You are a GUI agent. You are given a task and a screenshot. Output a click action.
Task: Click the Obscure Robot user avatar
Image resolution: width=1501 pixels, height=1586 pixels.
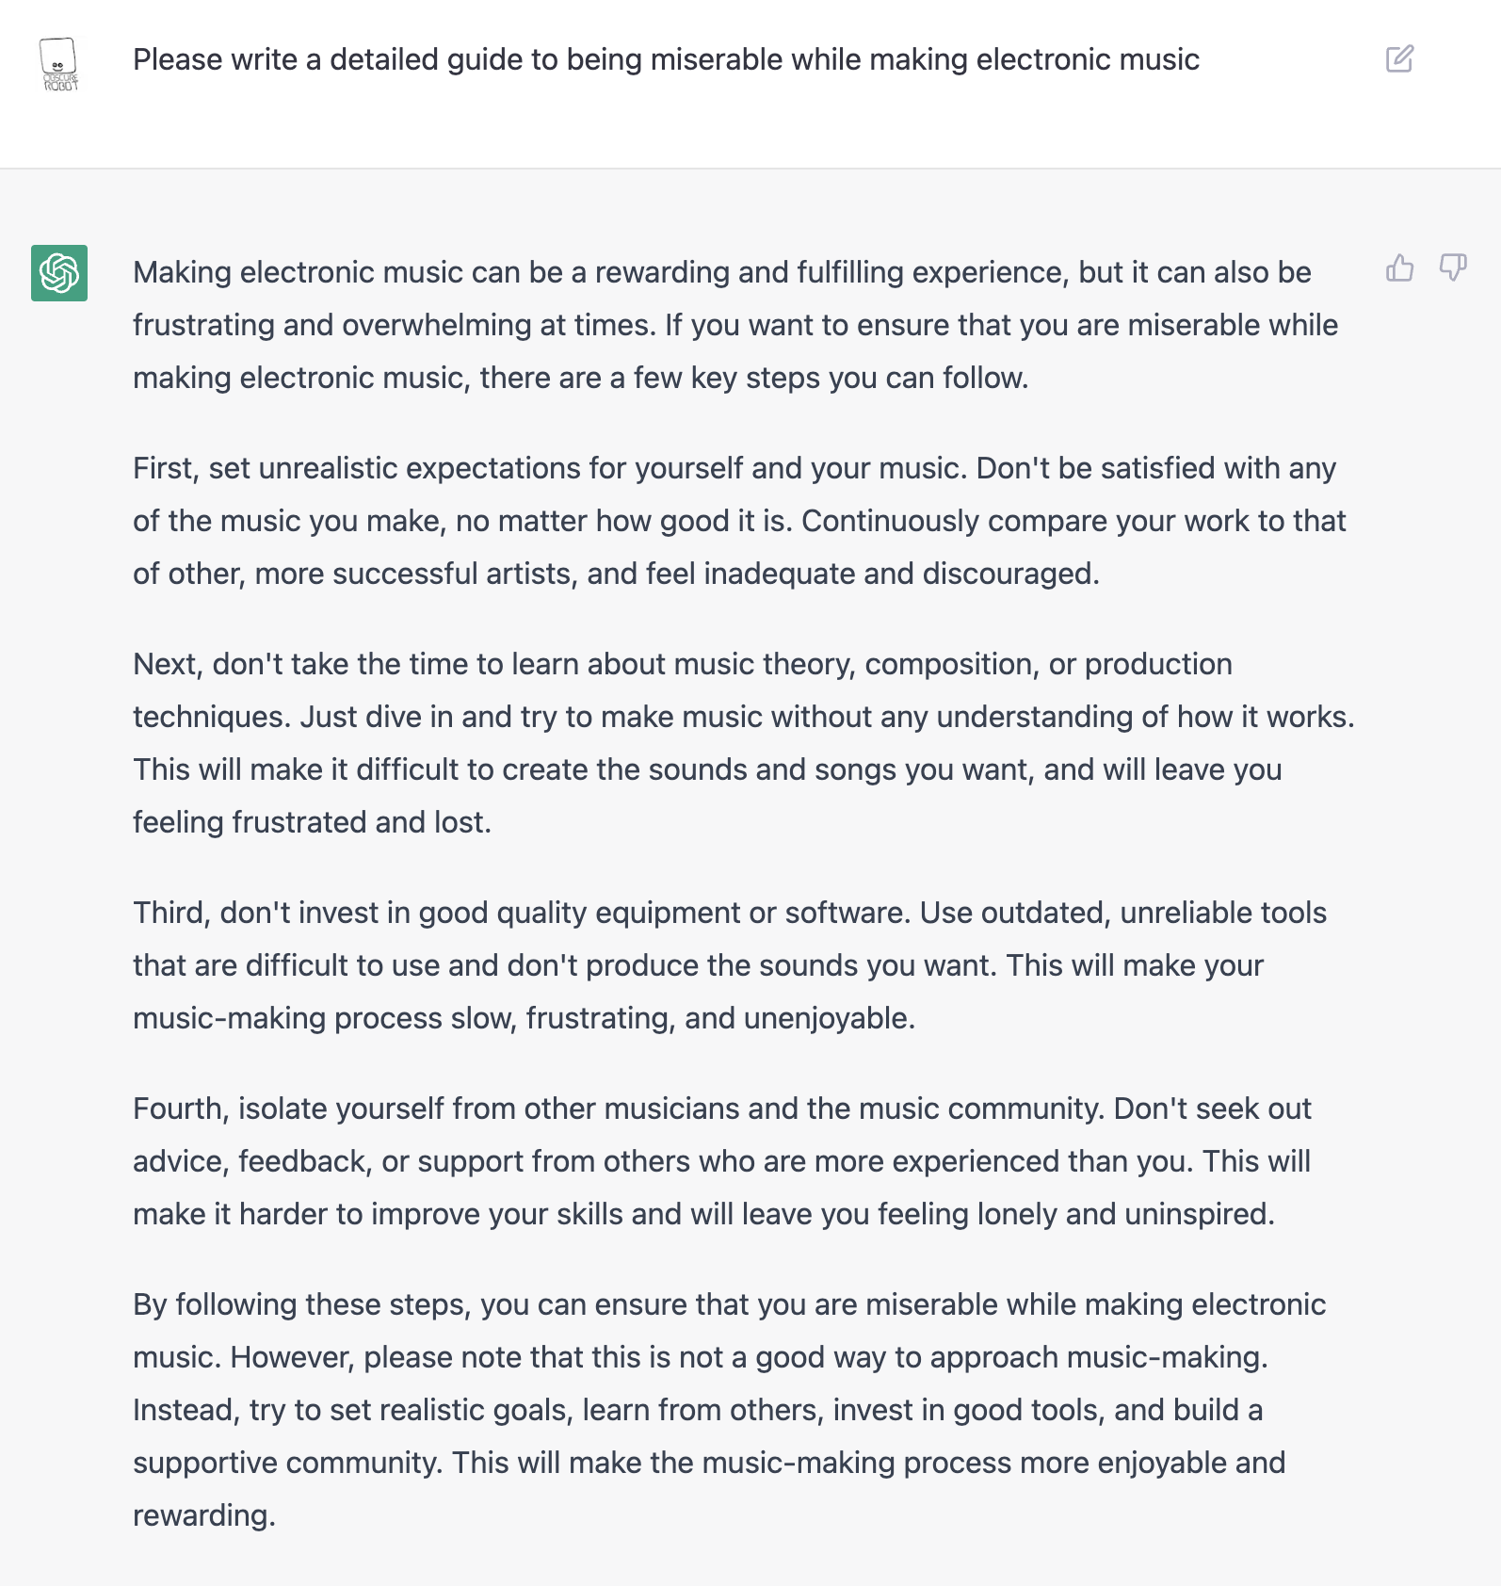(x=59, y=64)
